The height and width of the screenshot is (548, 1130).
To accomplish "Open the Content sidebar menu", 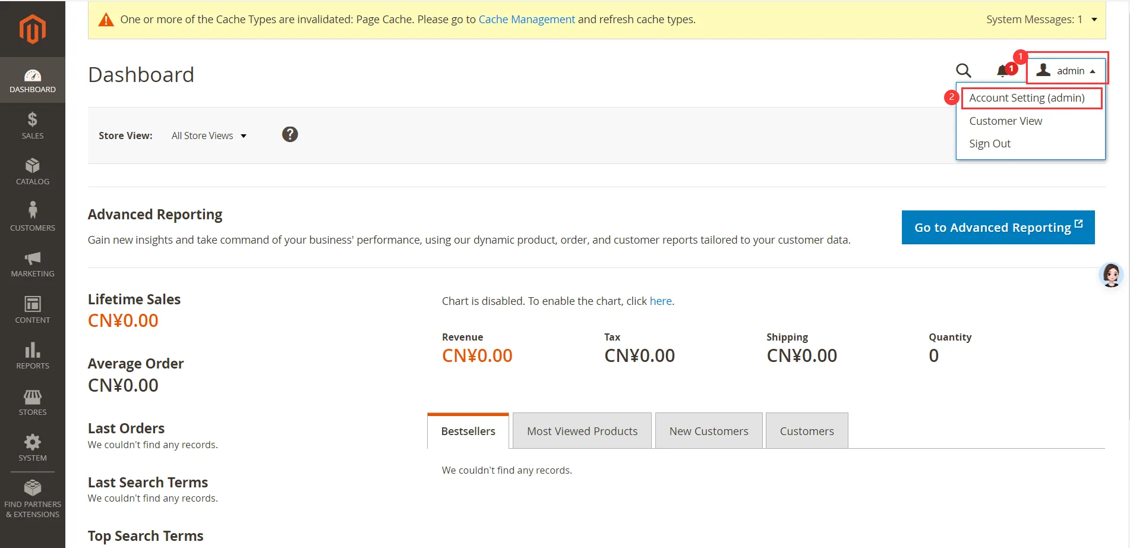I will click(x=32, y=309).
